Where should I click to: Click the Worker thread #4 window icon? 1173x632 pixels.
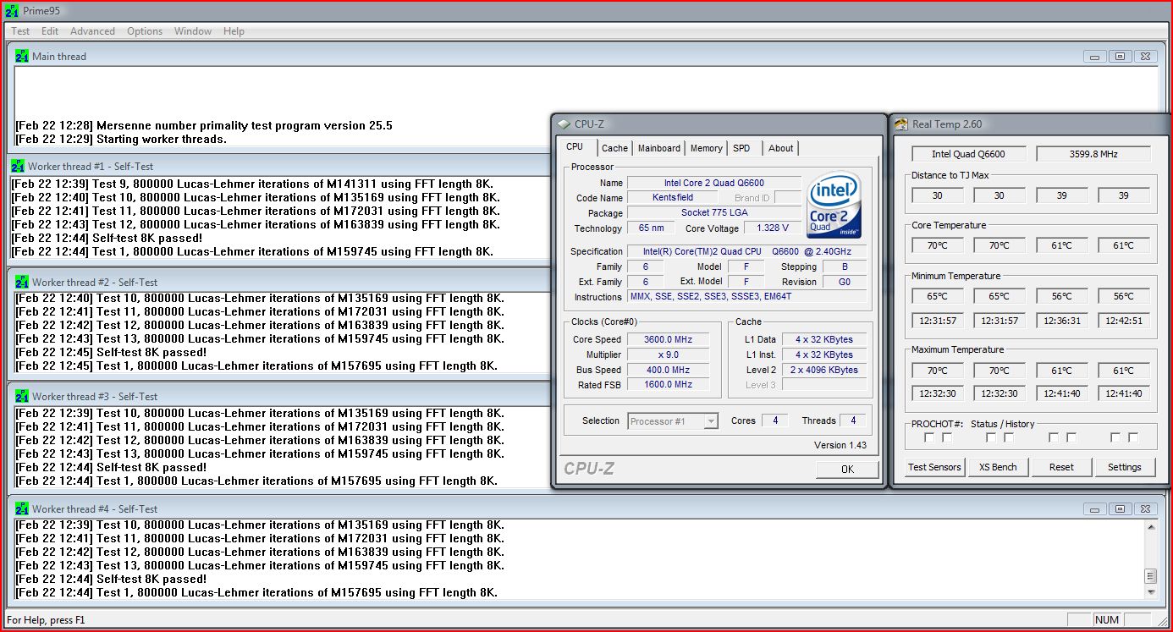point(22,508)
